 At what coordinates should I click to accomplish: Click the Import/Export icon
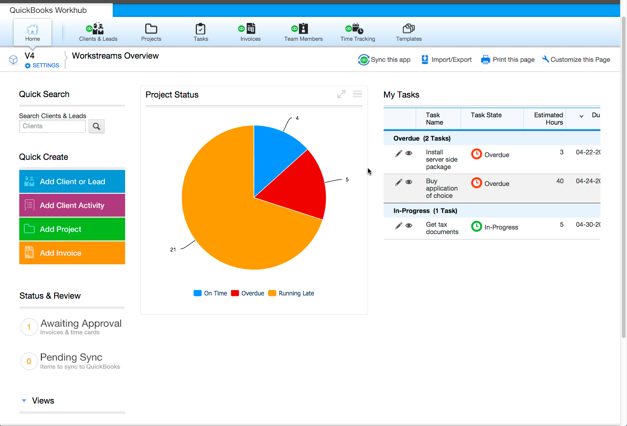[x=425, y=60]
